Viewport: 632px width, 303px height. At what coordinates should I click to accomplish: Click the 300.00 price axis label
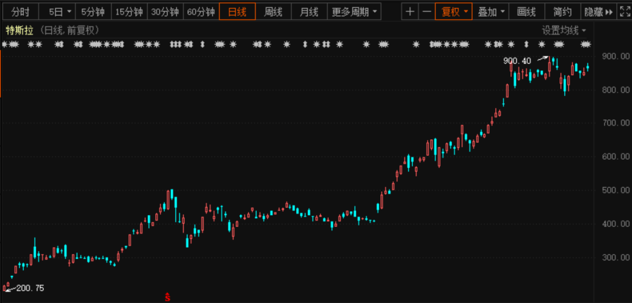(614, 257)
